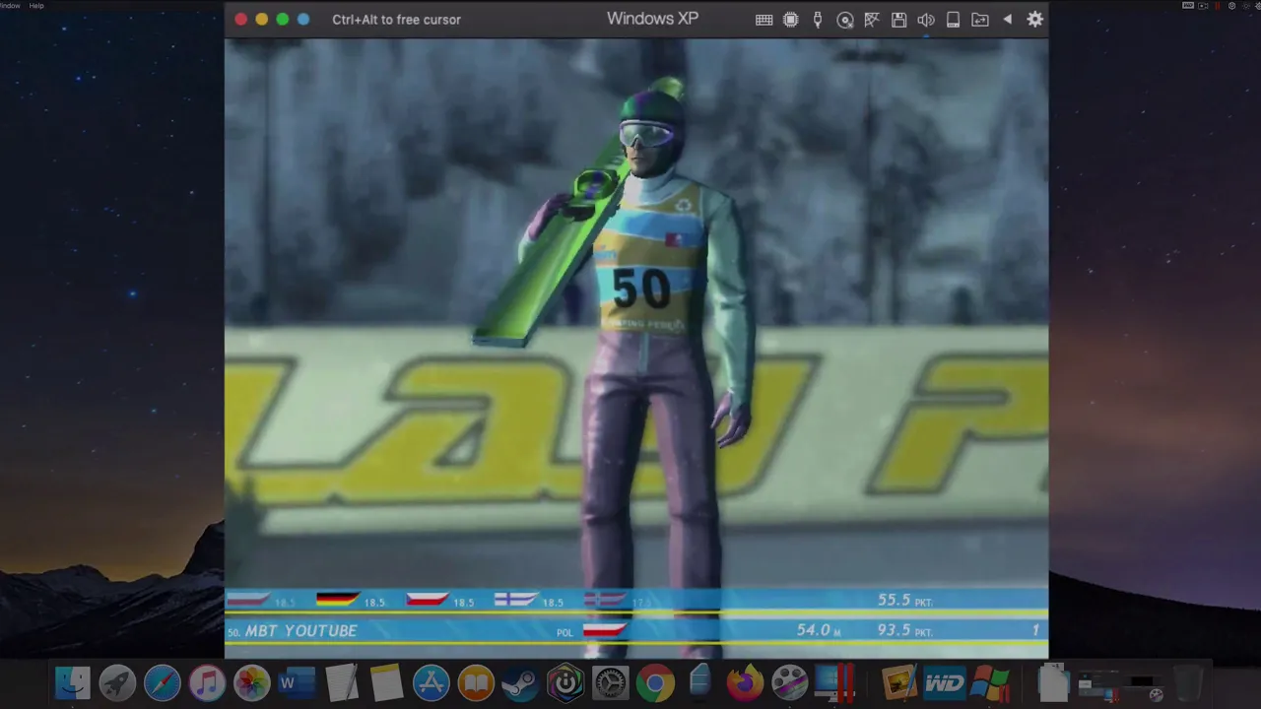Collapse toolbar with the left triangle arrow
This screenshot has height=709, width=1261.
(x=1007, y=20)
